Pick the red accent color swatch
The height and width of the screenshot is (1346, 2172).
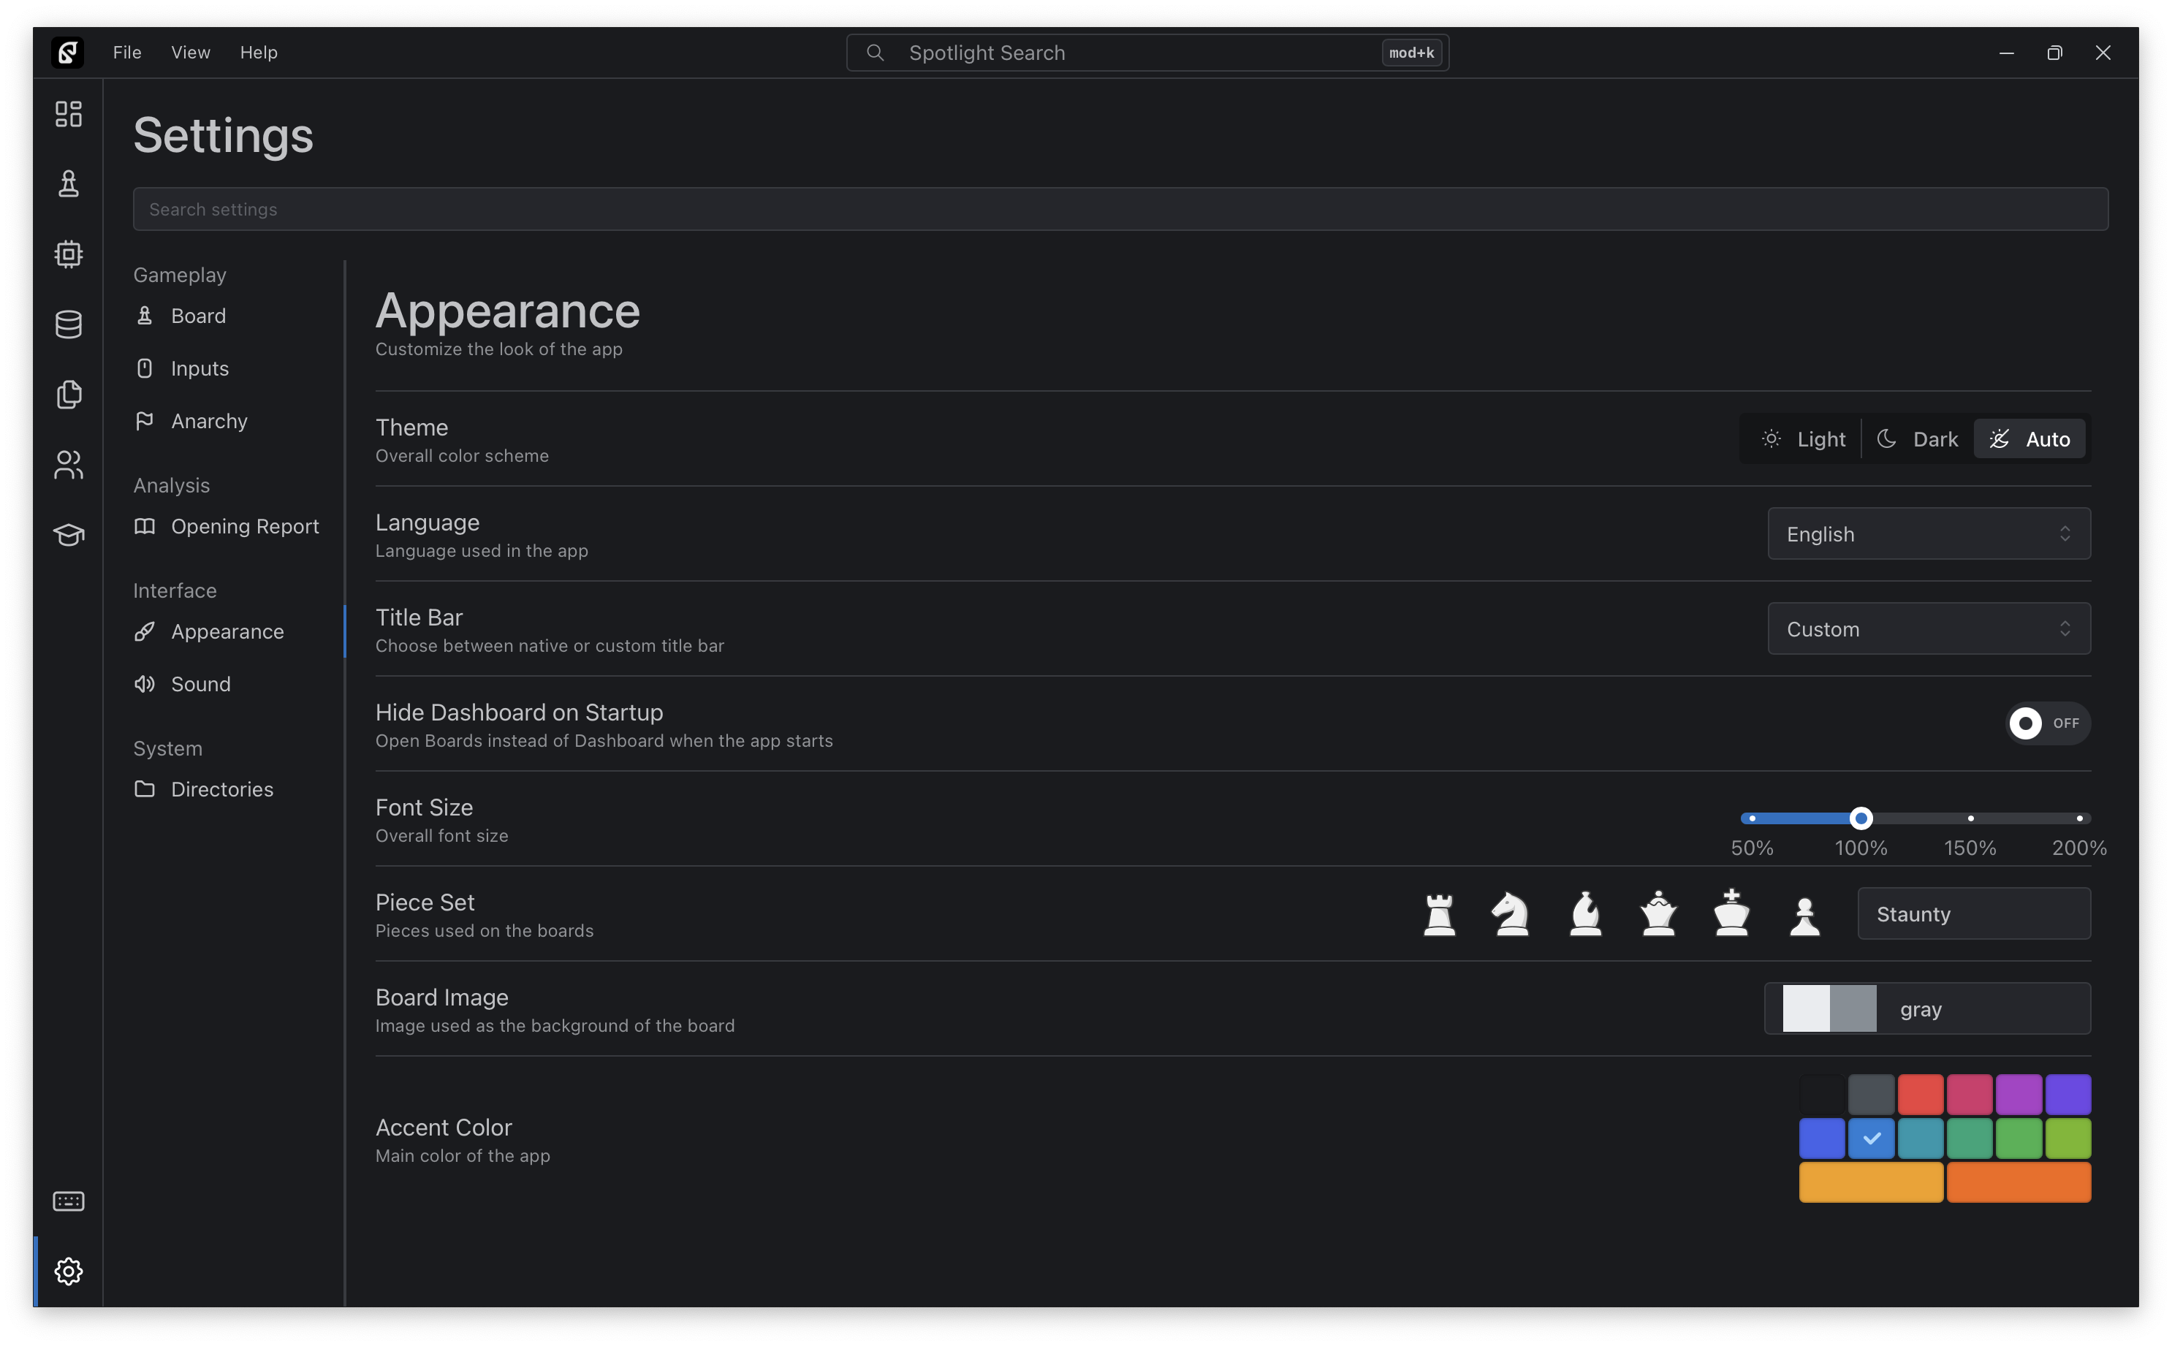point(1920,1095)
